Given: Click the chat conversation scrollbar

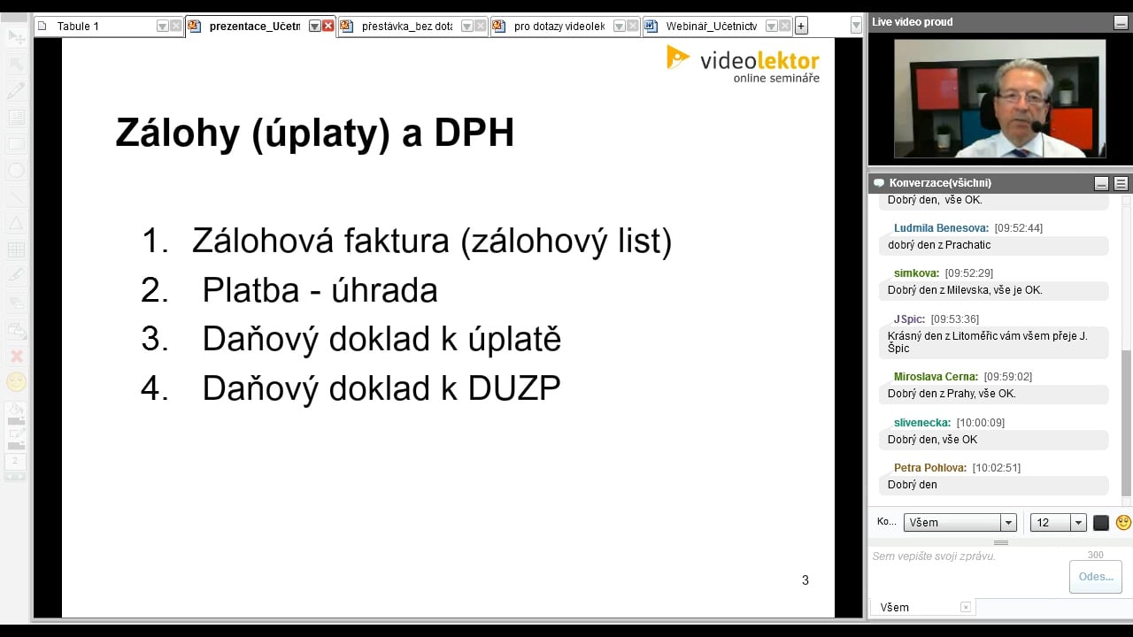Looking at the screenshot, I should click(x=1127, y=423).
